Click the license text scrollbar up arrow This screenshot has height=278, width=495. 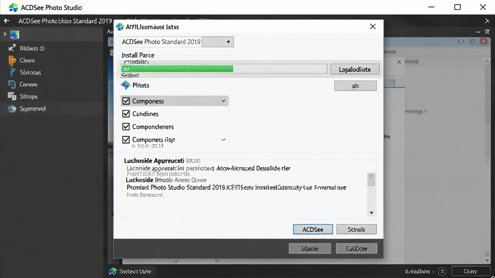[371, 176]
